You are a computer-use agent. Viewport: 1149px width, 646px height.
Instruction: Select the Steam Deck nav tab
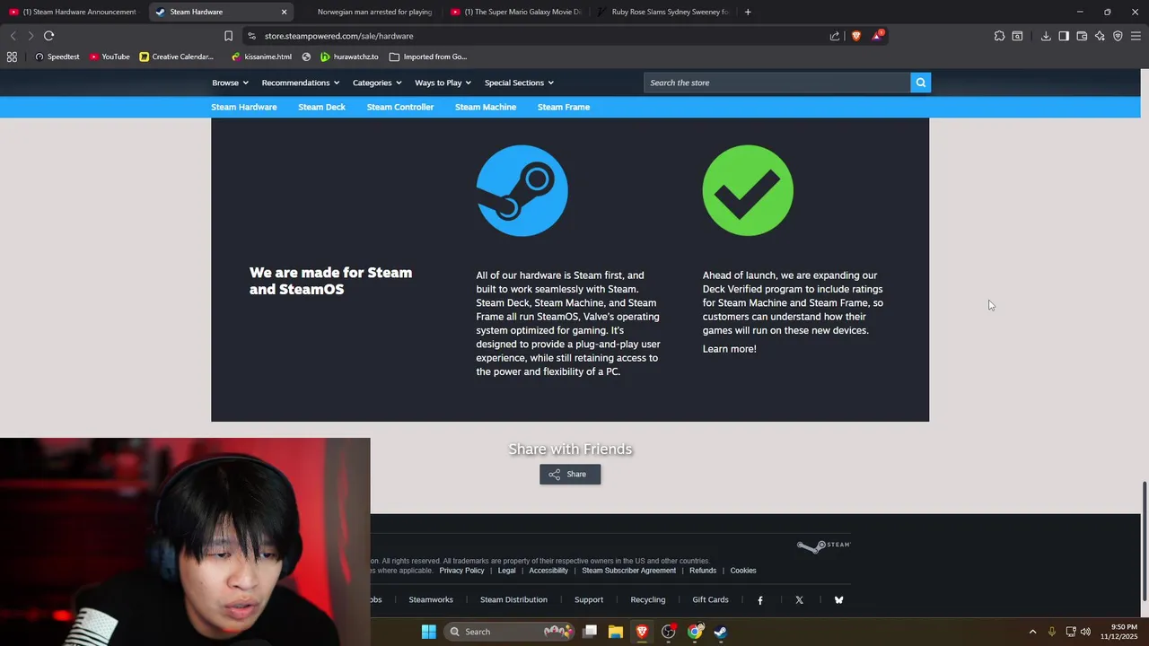321,107
